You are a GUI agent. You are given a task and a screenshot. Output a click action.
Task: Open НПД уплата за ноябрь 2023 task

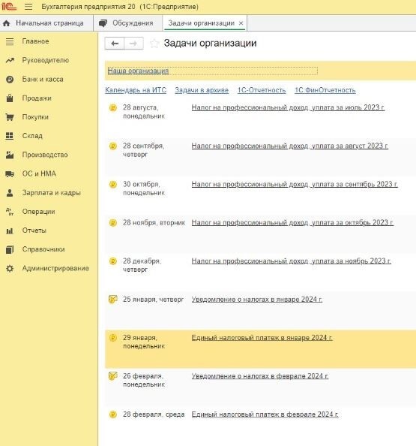[x=292, y=261]
